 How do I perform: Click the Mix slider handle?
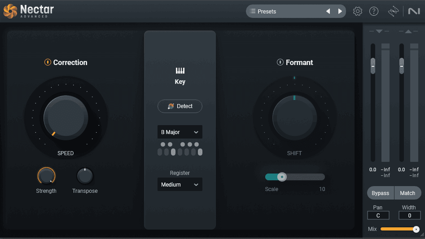coord(416,229)
